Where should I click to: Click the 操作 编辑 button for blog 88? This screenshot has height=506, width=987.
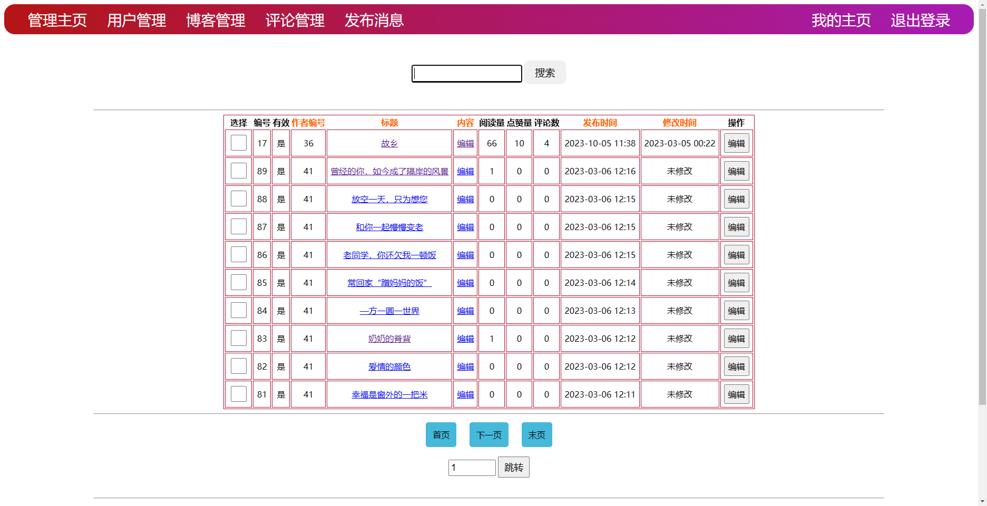736,199
